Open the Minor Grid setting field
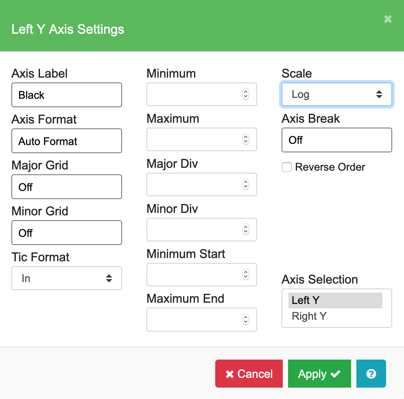Image resolution: width=404 pixels, height=399 pixels. 67,233
